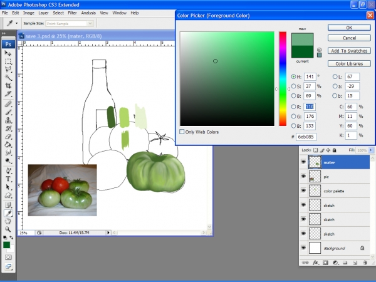Enable Only Web Colors checkbox
The image size is (376, 282).
pos(182,132)
